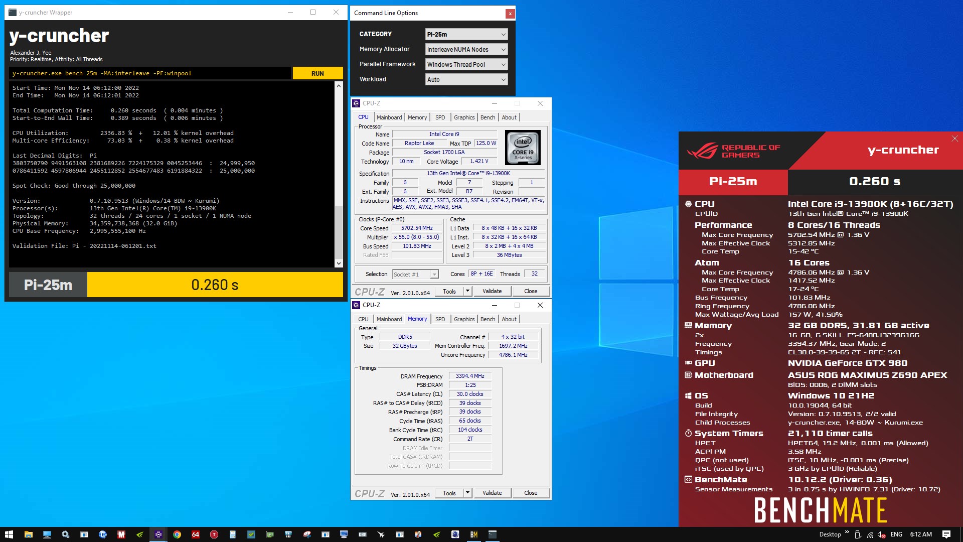Expand Tools arrow in lower CPU-Z window
This screenshot has width=963, height=542.
(467, 493)
